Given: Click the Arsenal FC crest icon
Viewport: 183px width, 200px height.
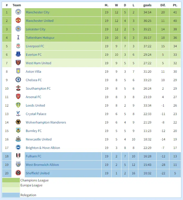Looking at the screenshot, I should (x=18, y=97).
